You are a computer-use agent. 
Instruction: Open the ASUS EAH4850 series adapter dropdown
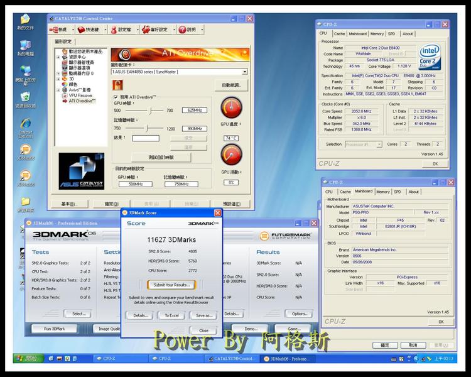tap(245, 72)
